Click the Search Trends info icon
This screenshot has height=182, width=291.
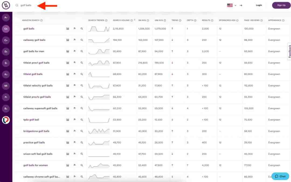(106, 20)
